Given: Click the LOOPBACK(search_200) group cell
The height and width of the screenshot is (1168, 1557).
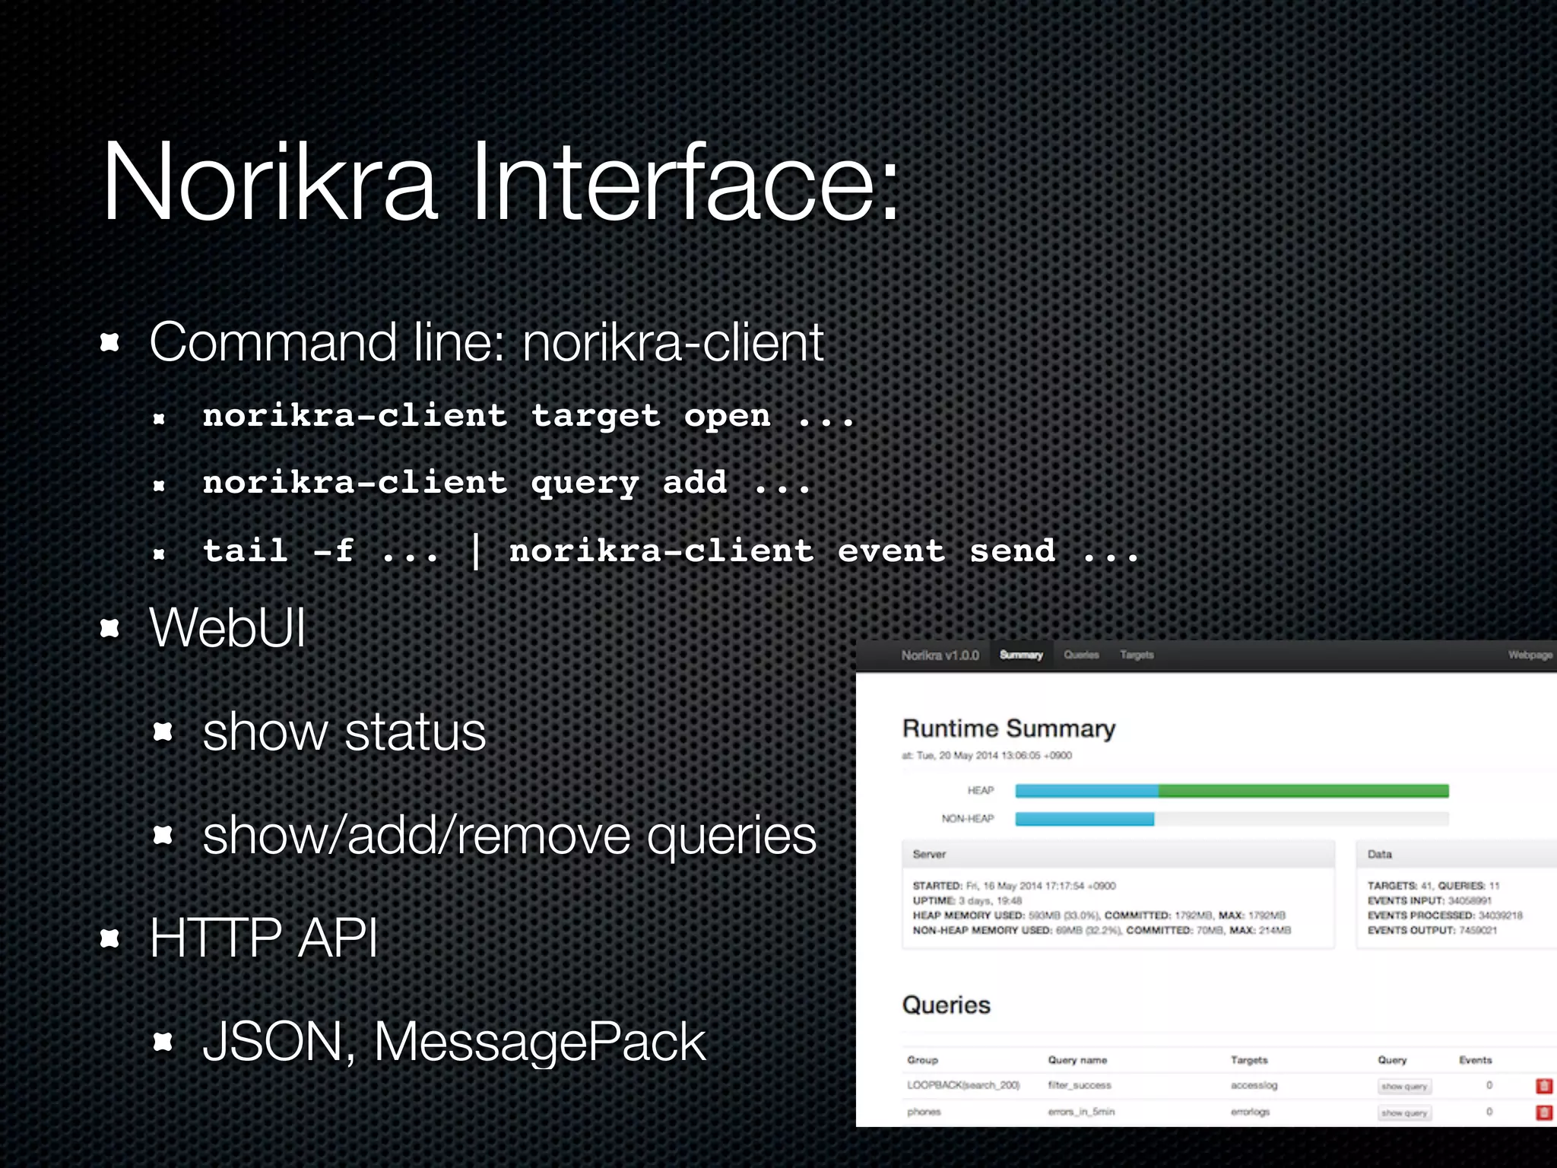Looking at the screenshot, I should point(963,1085).
